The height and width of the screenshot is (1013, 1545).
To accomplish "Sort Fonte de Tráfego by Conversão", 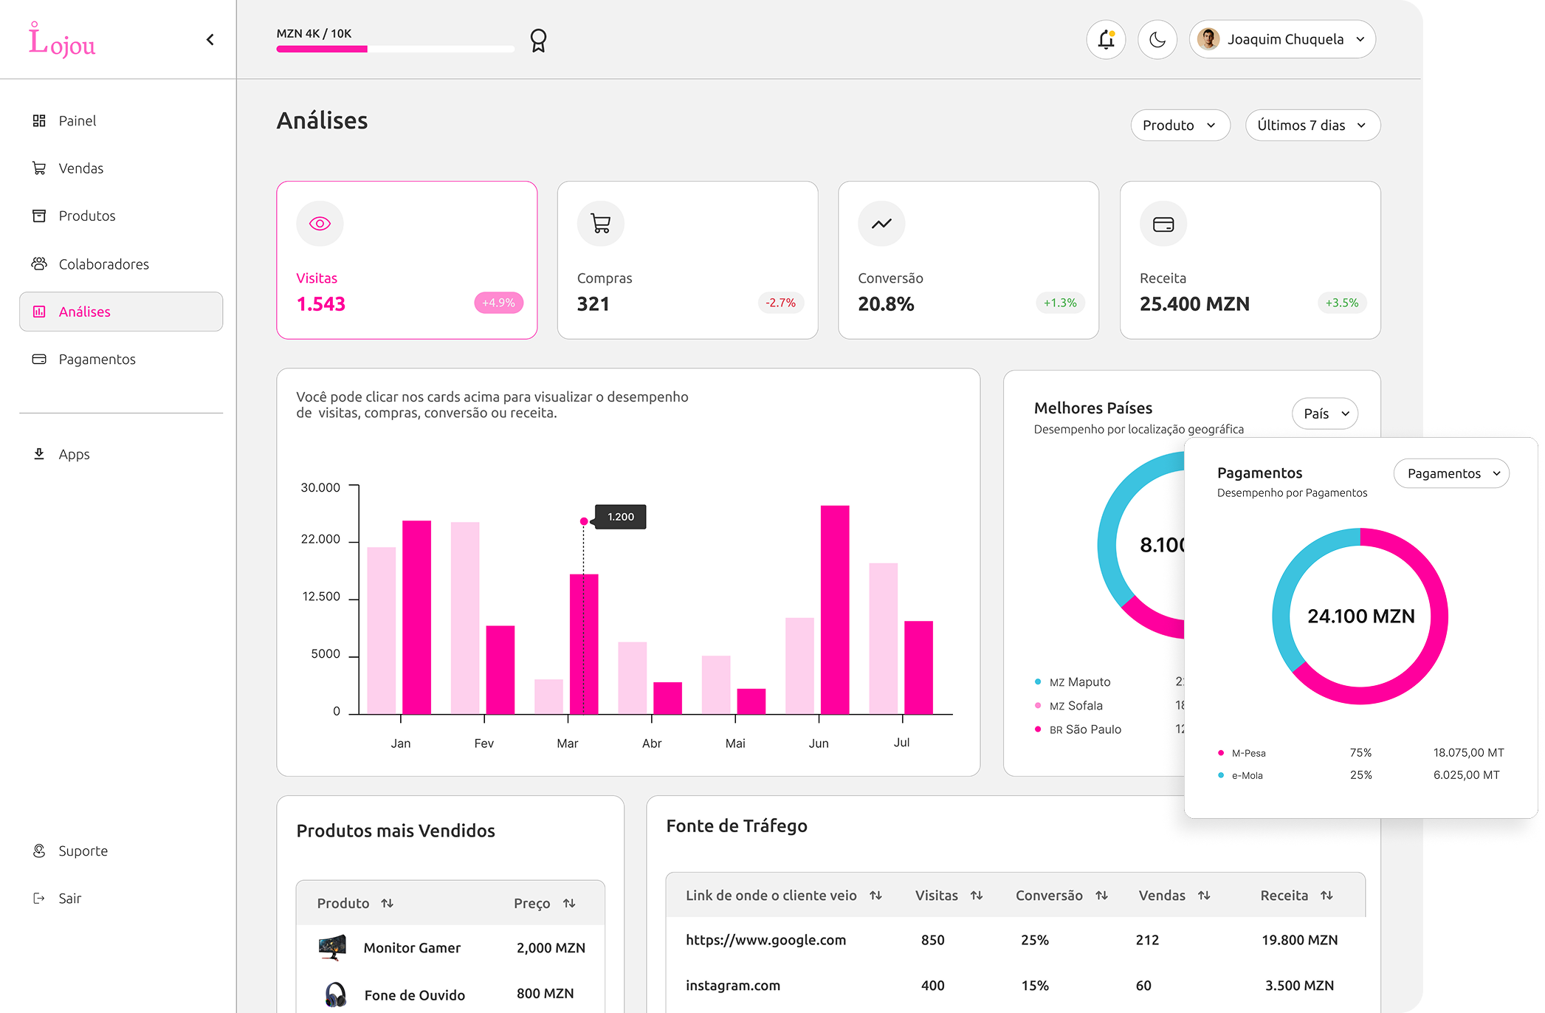I will pyautogui.click(x=1101, y=895).
